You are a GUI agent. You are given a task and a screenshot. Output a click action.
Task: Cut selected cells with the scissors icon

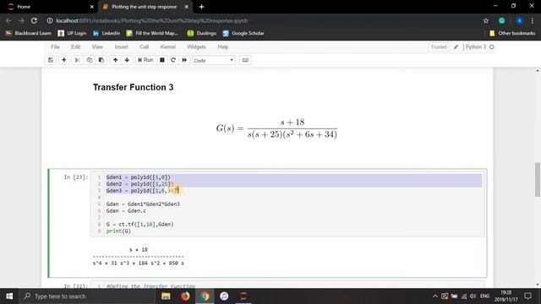(x=77, y=60)
